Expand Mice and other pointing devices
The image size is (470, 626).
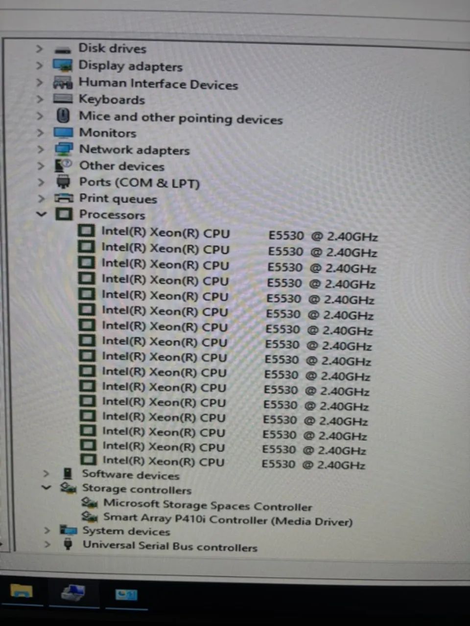40,116
